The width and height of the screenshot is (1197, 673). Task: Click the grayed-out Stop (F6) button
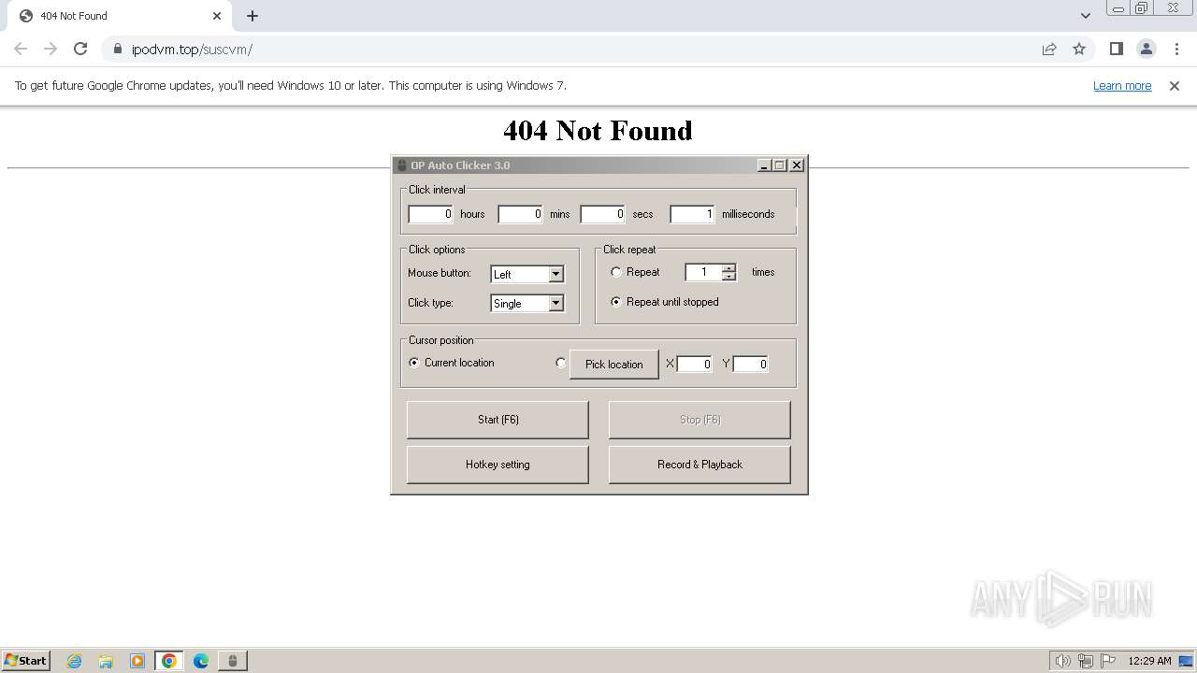(x=699, y=420)
